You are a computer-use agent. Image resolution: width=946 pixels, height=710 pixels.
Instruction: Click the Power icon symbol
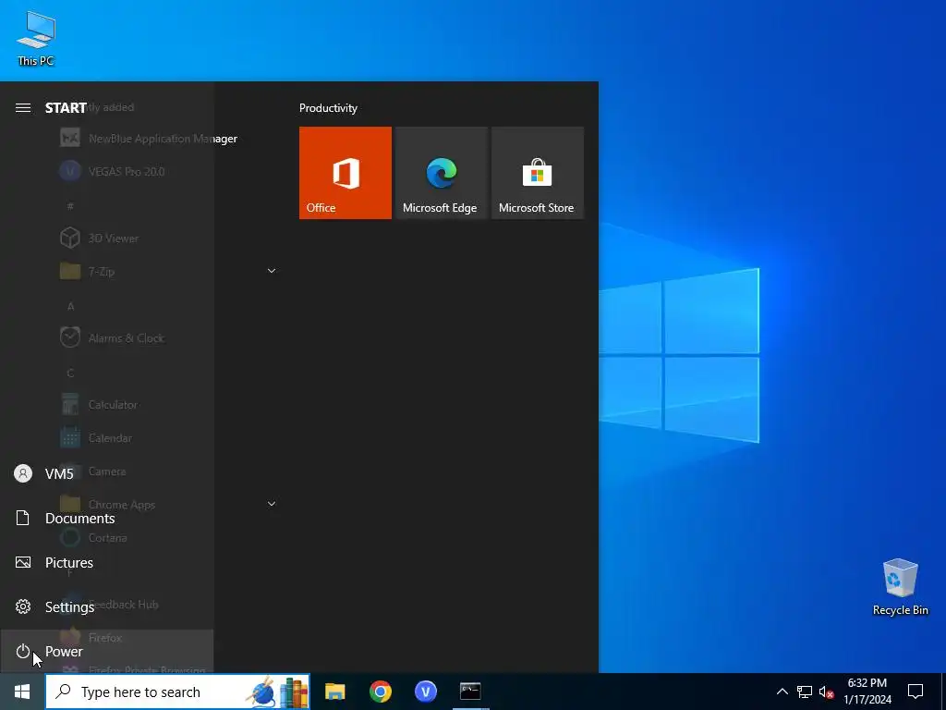point(23,651)
